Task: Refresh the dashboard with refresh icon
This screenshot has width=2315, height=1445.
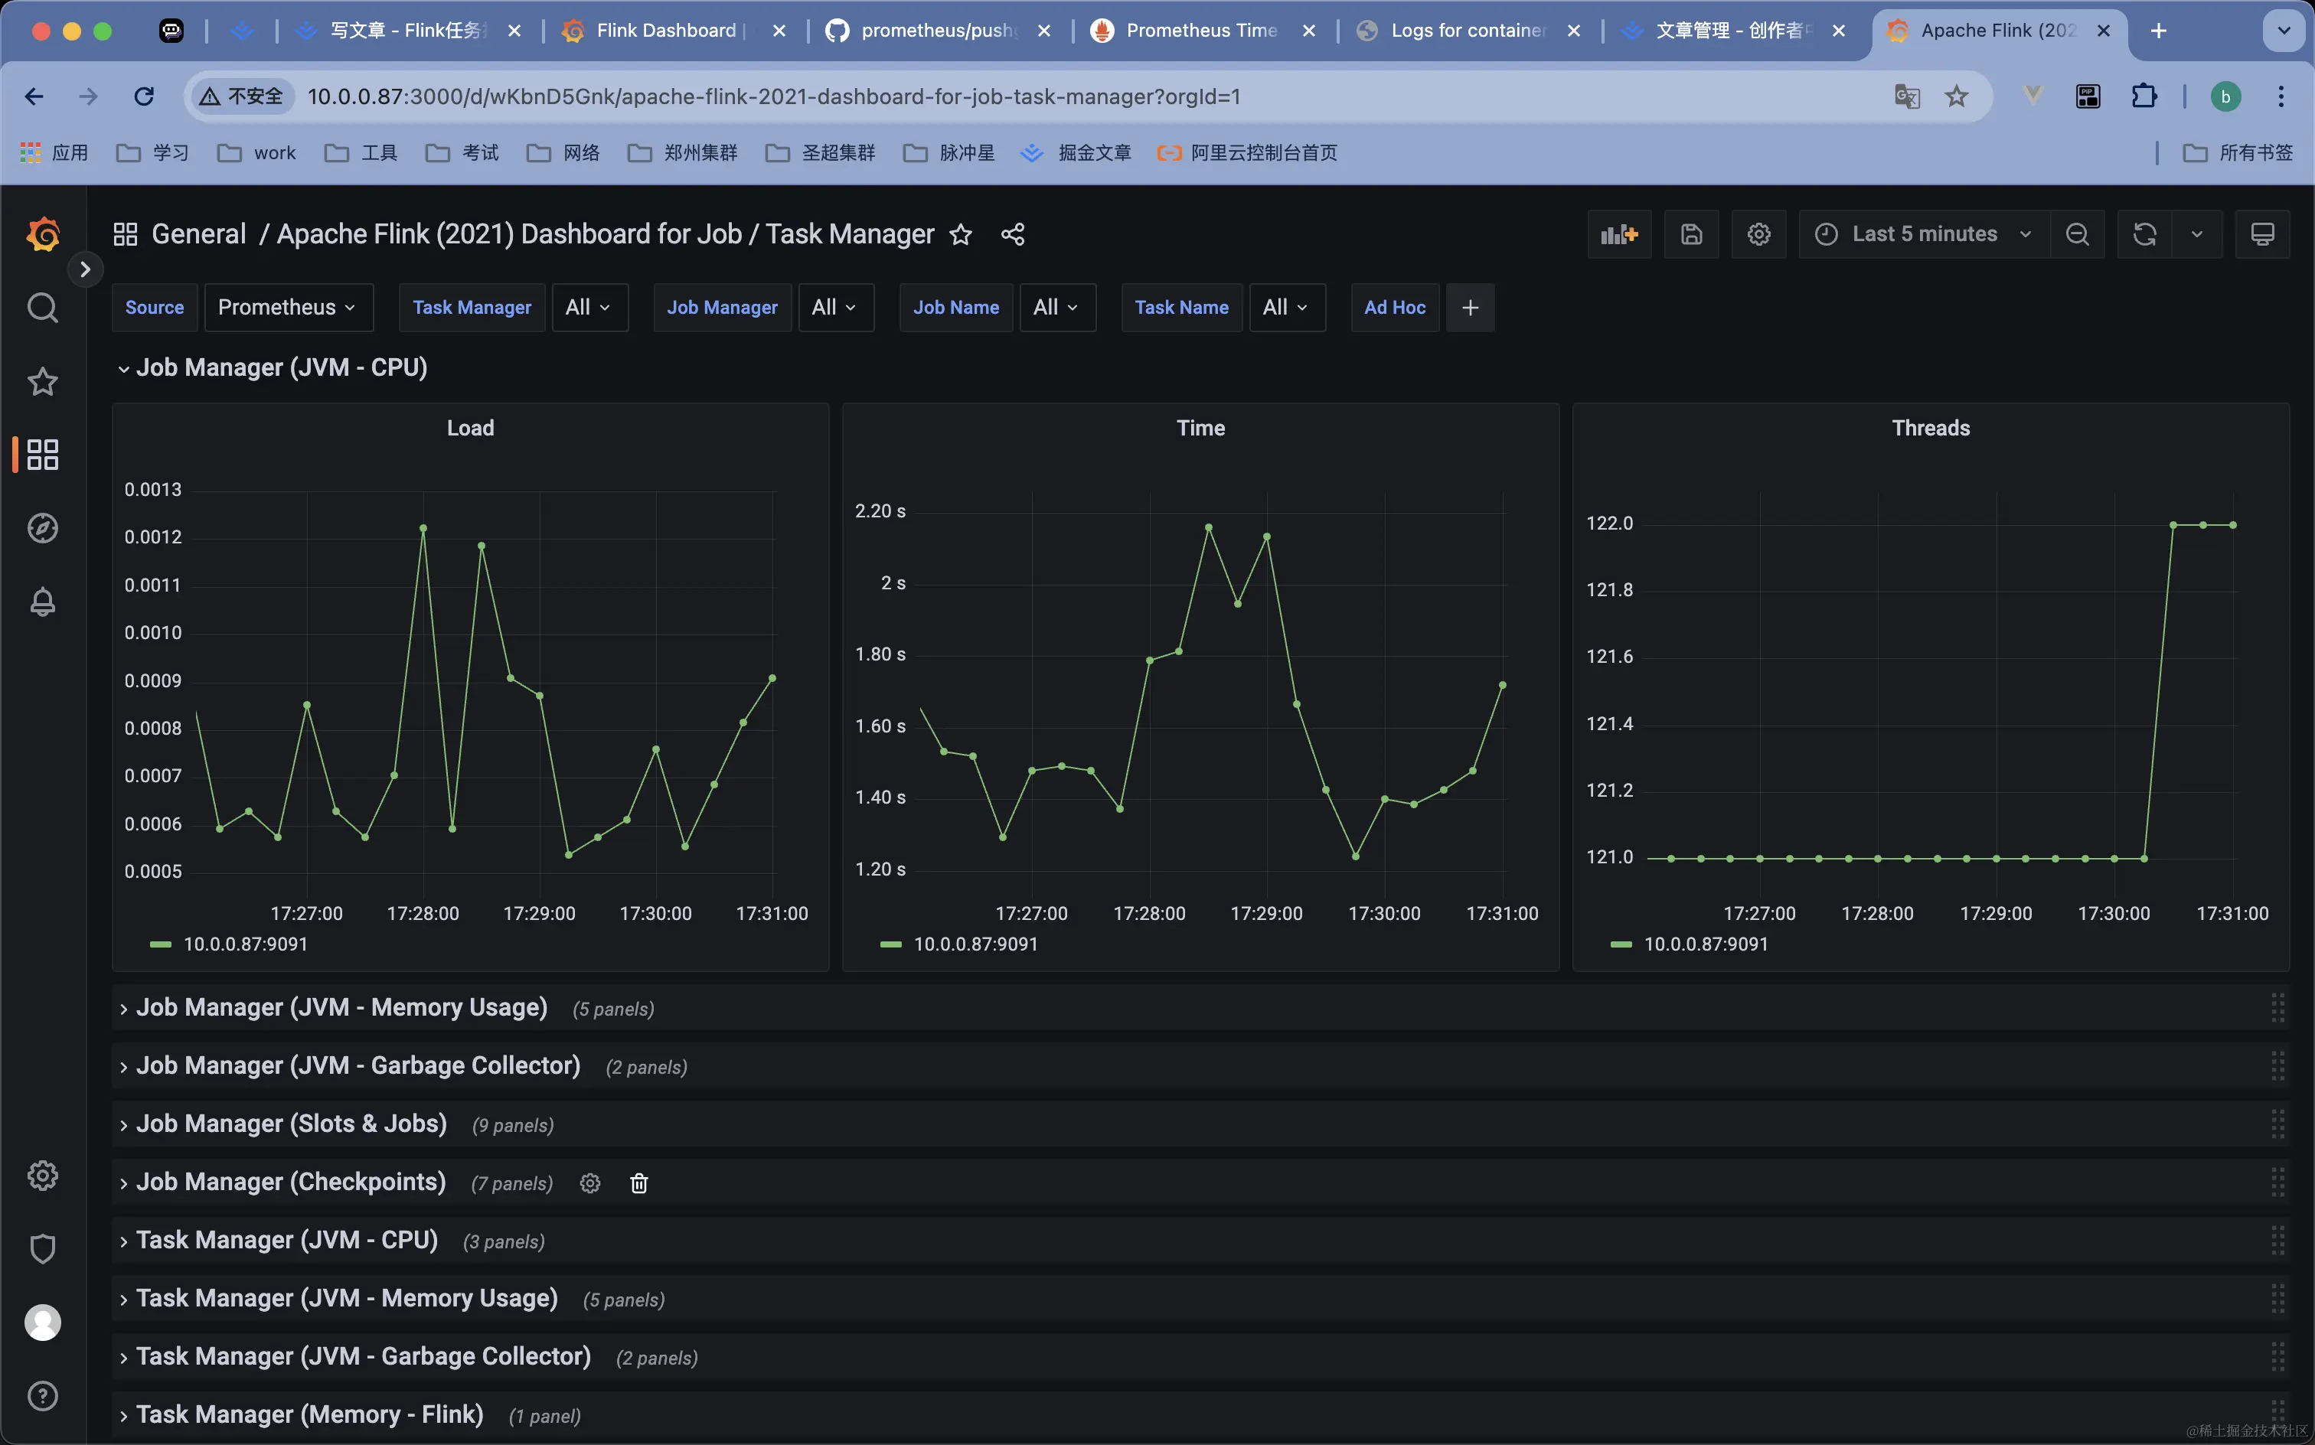Action: pyautogui.click(x=2144, y=234)
